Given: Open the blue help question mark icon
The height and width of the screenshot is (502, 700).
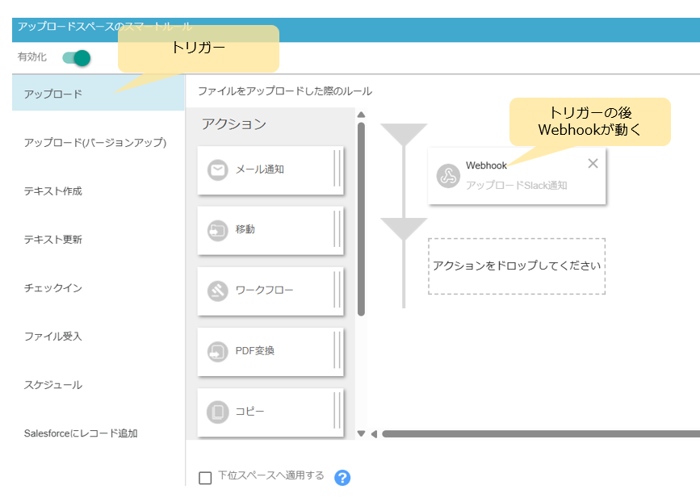Looking at the screenshot, I should (x=342, y=477).
